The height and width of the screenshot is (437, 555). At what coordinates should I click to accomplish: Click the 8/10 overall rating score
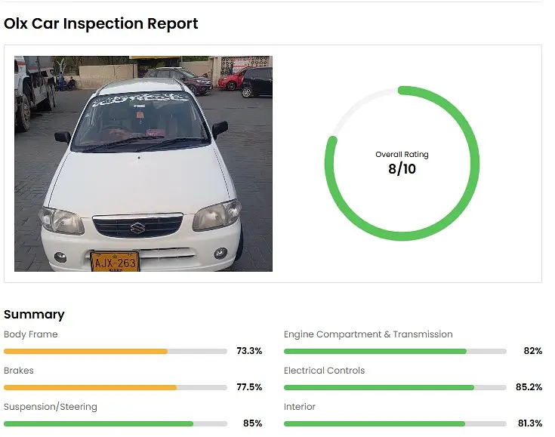point(402,169)
